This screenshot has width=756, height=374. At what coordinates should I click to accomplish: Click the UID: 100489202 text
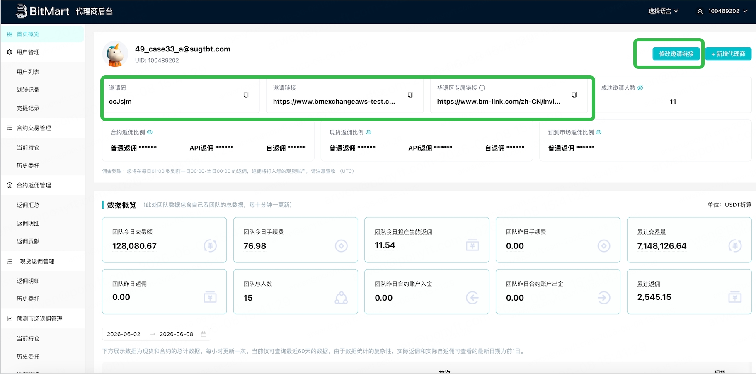pos(157,61)
